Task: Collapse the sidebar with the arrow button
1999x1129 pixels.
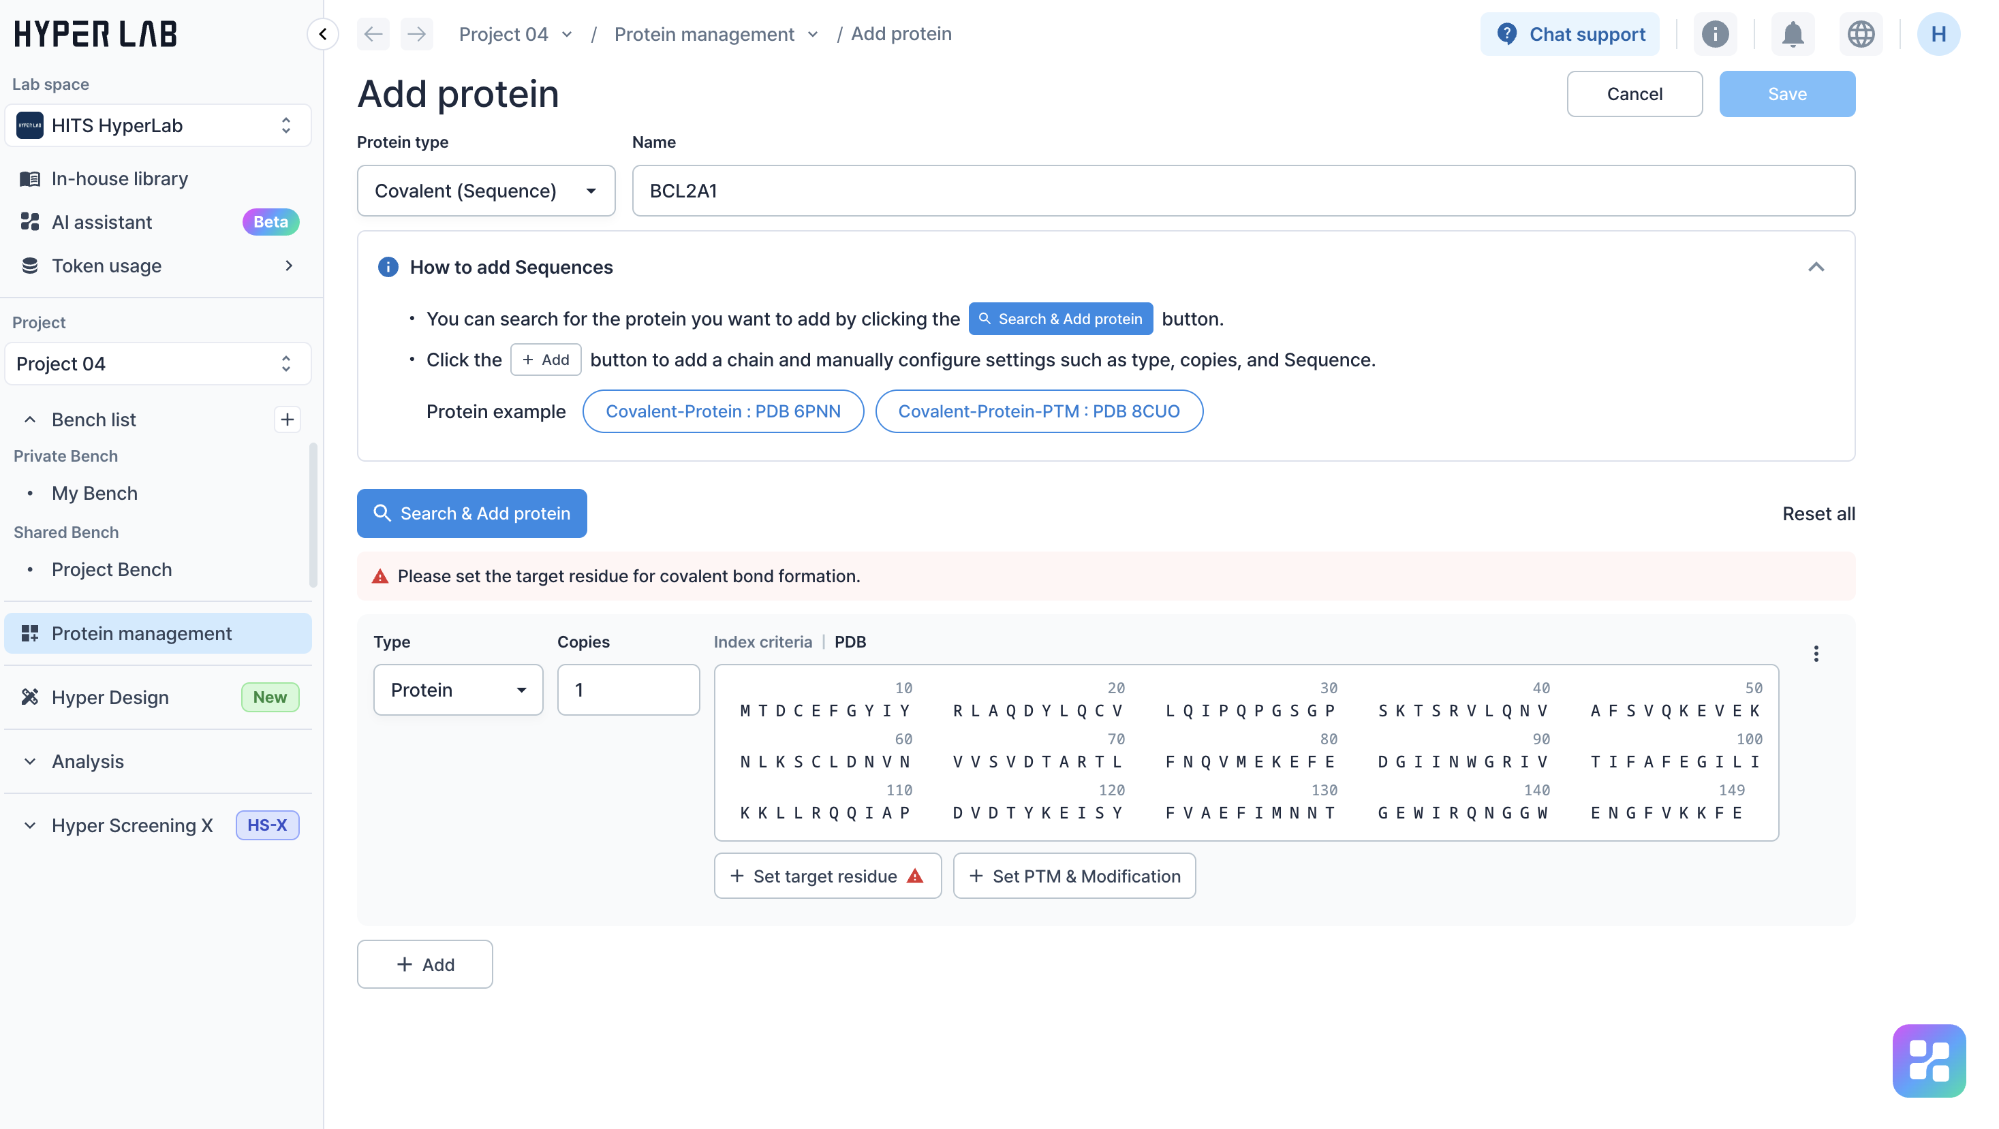Action: (x=323, y=34)
